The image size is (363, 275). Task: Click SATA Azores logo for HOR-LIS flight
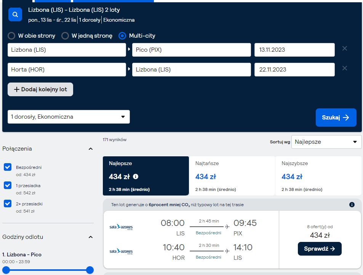121,251
